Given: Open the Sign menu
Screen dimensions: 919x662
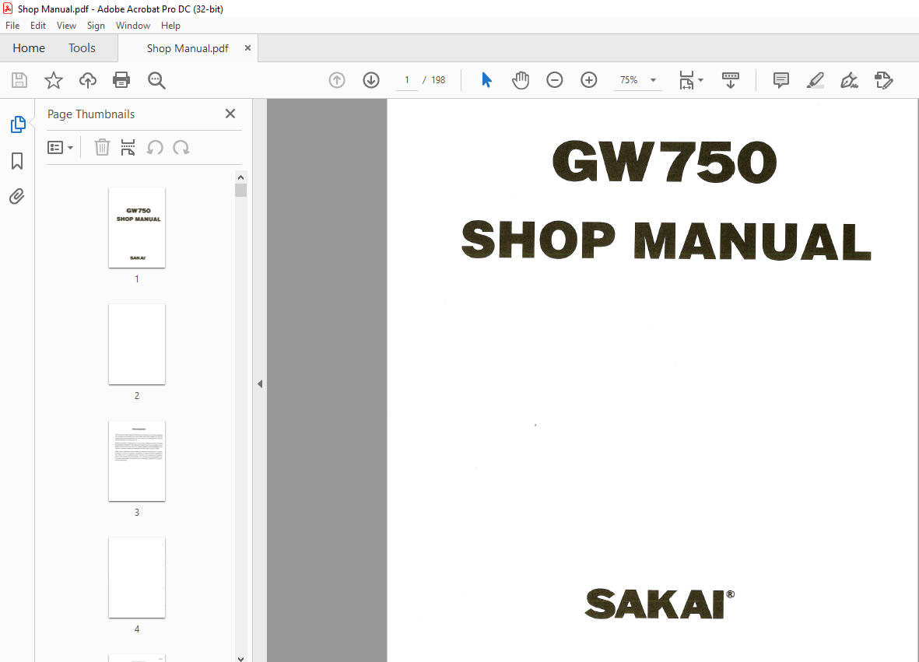Looking at the screenshot, I should coord(96,26).
